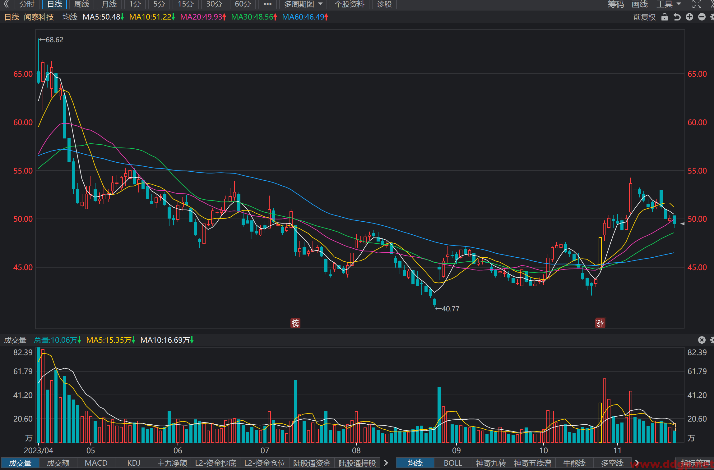The width and height of the screenshot is (714, 470).
Task: Open 个股资料 stock info
Action: tap(349, 4)
